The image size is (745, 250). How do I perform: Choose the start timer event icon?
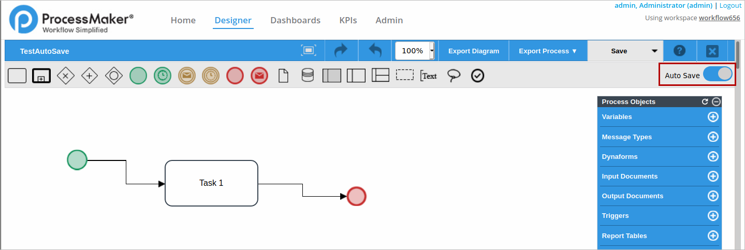click(163, 76)
